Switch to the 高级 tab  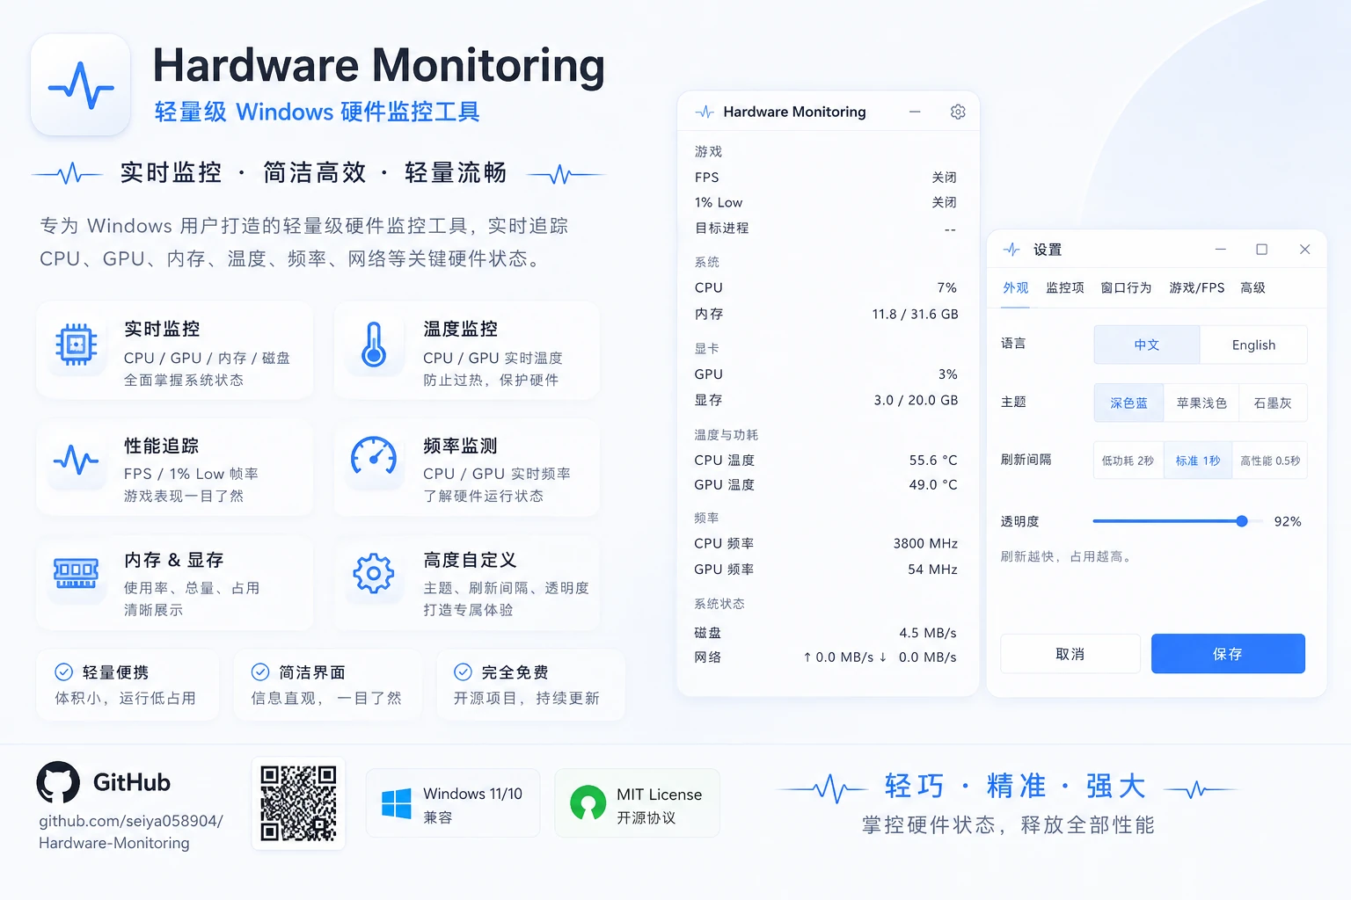[x=1252, y=288]
